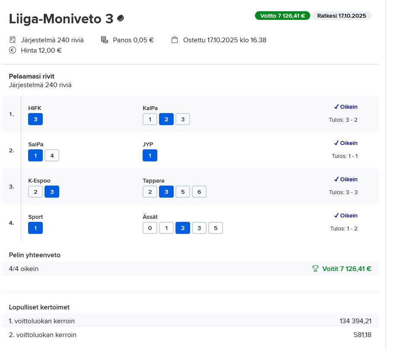The height and width of the screenshot is (350, 398).
Task: Click the green Voitto 7 126,41 € badge
Action: click(x=283, y=16)
